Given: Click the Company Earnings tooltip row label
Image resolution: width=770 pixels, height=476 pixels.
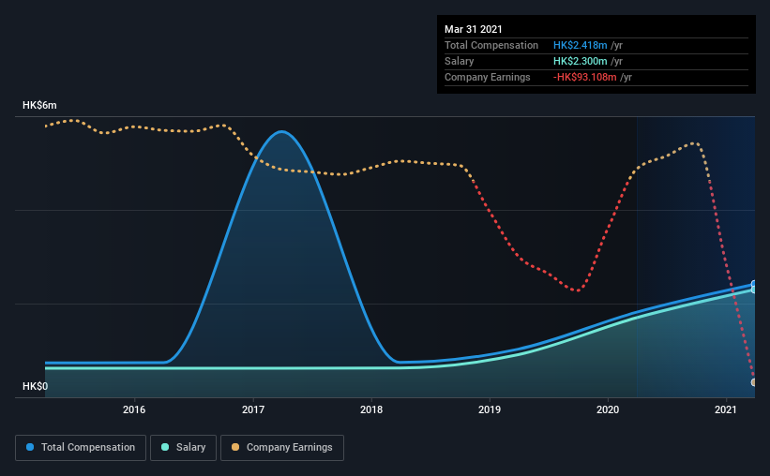Looking at the screenshot, I should pos(488,77).
